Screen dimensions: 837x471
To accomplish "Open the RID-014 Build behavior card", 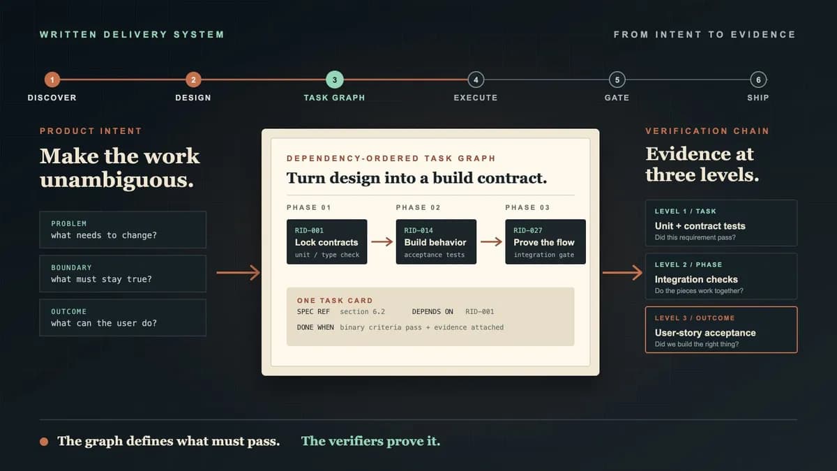I will (x=436, y=242).
